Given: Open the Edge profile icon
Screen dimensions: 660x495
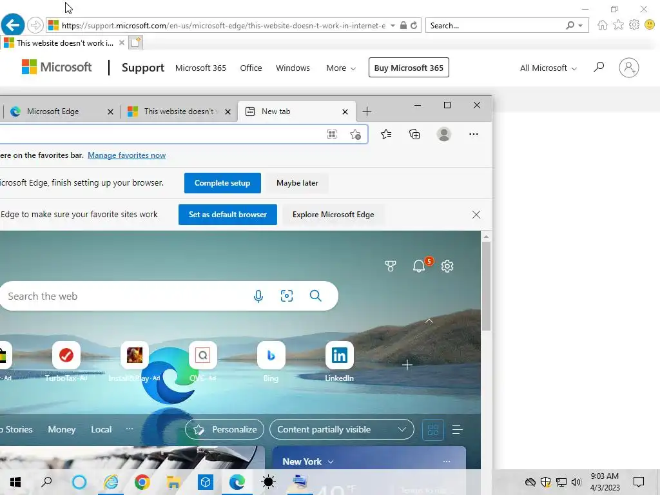Looking at the screenshot, I should point(443,134).
